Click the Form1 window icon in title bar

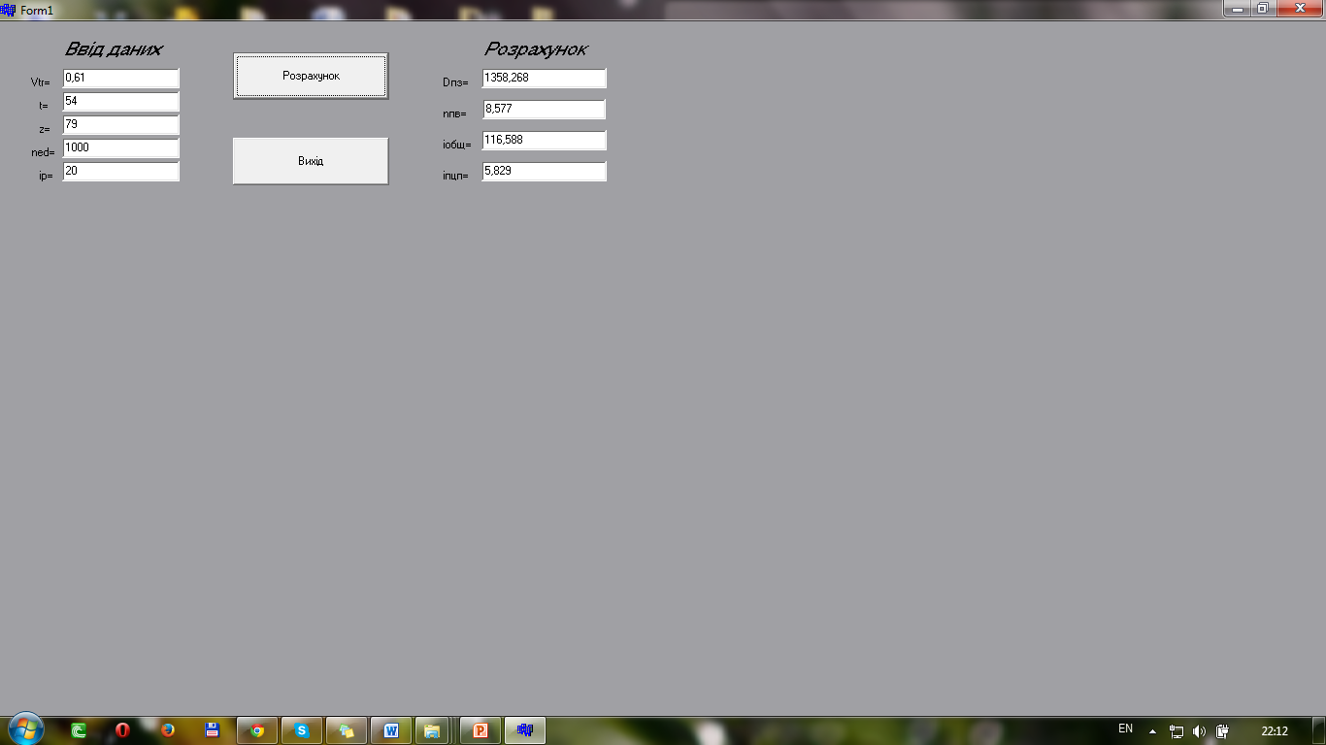pyautogui.click(x=9, y=9)
